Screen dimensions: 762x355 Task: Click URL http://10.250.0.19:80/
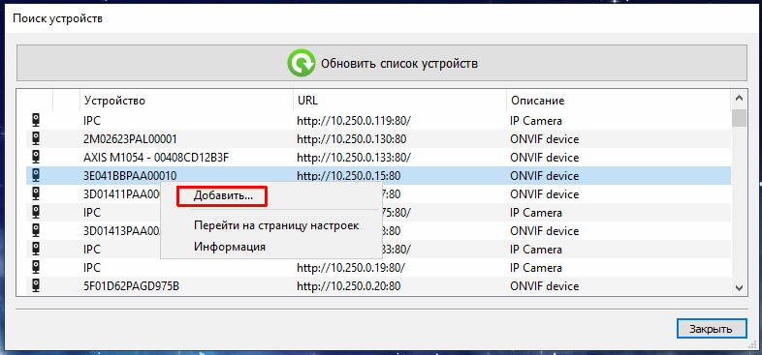351,268
